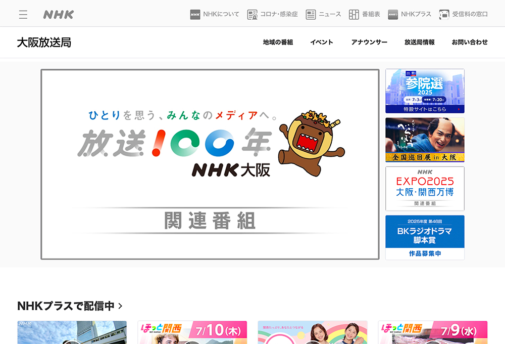This screenshot has height=344, width=505.
Task: Open the rainbow program thumbnail with two women
Action: [313, 332]
